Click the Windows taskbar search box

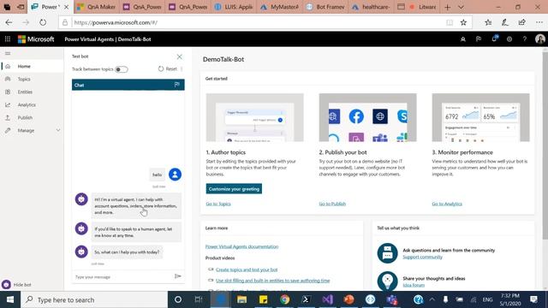94,299
